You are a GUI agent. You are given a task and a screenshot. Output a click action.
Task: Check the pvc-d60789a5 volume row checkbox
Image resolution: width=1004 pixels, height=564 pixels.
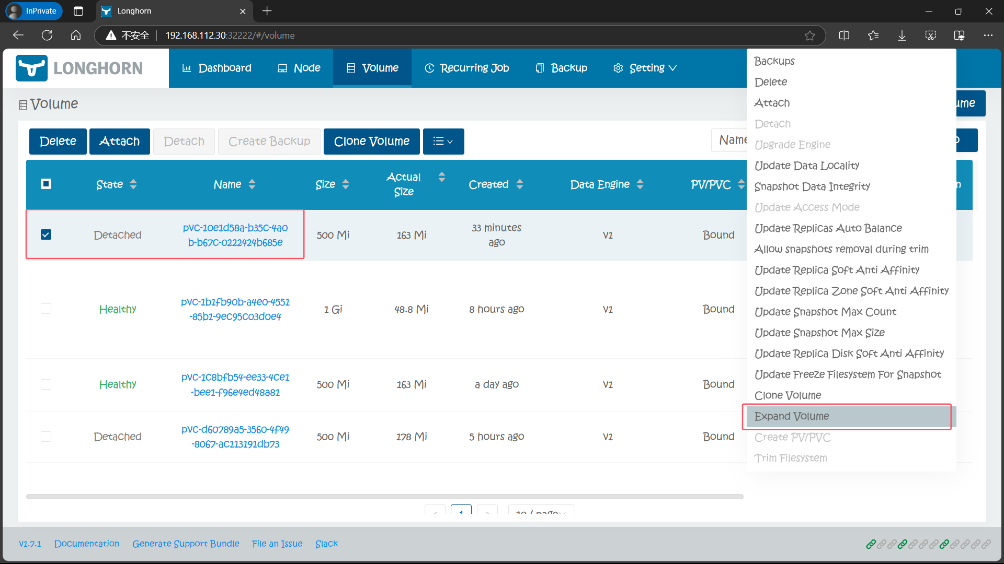pos(46,437)
